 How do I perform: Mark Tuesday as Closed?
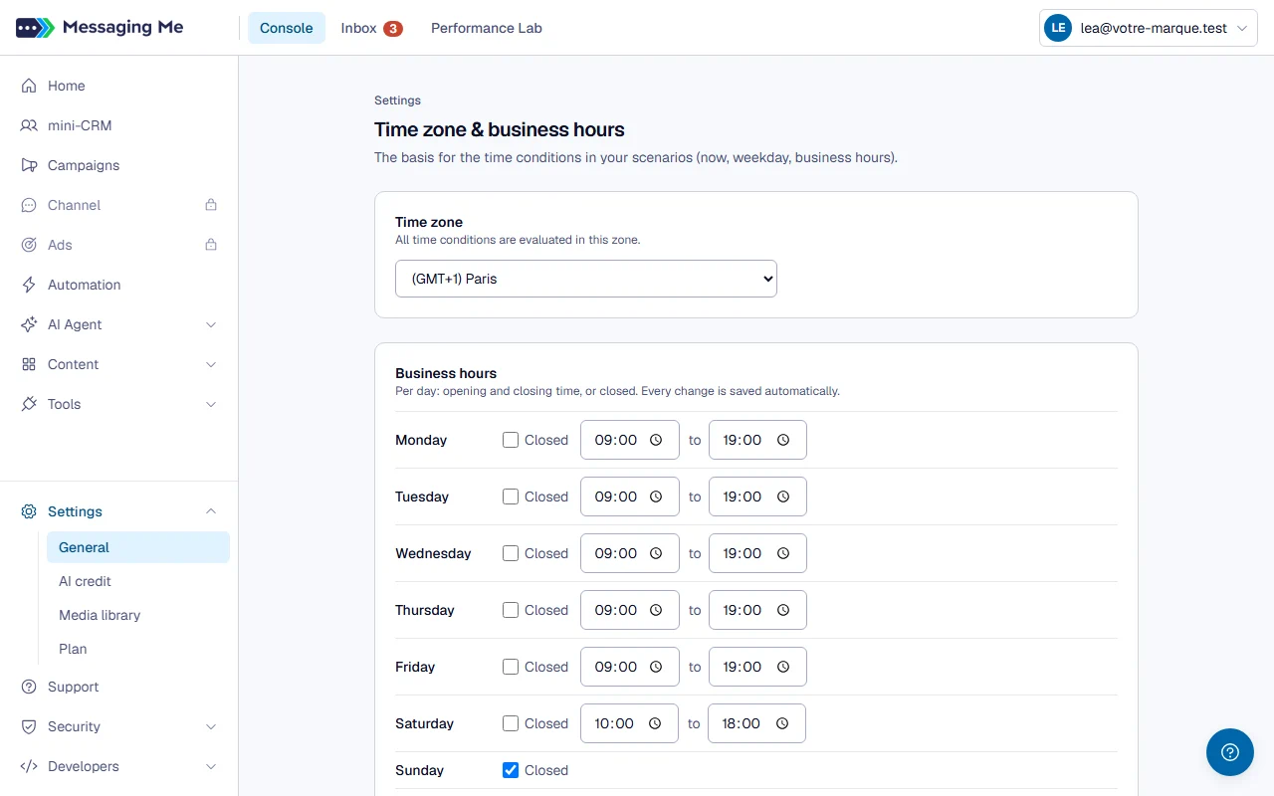click(x=511, y=497)
